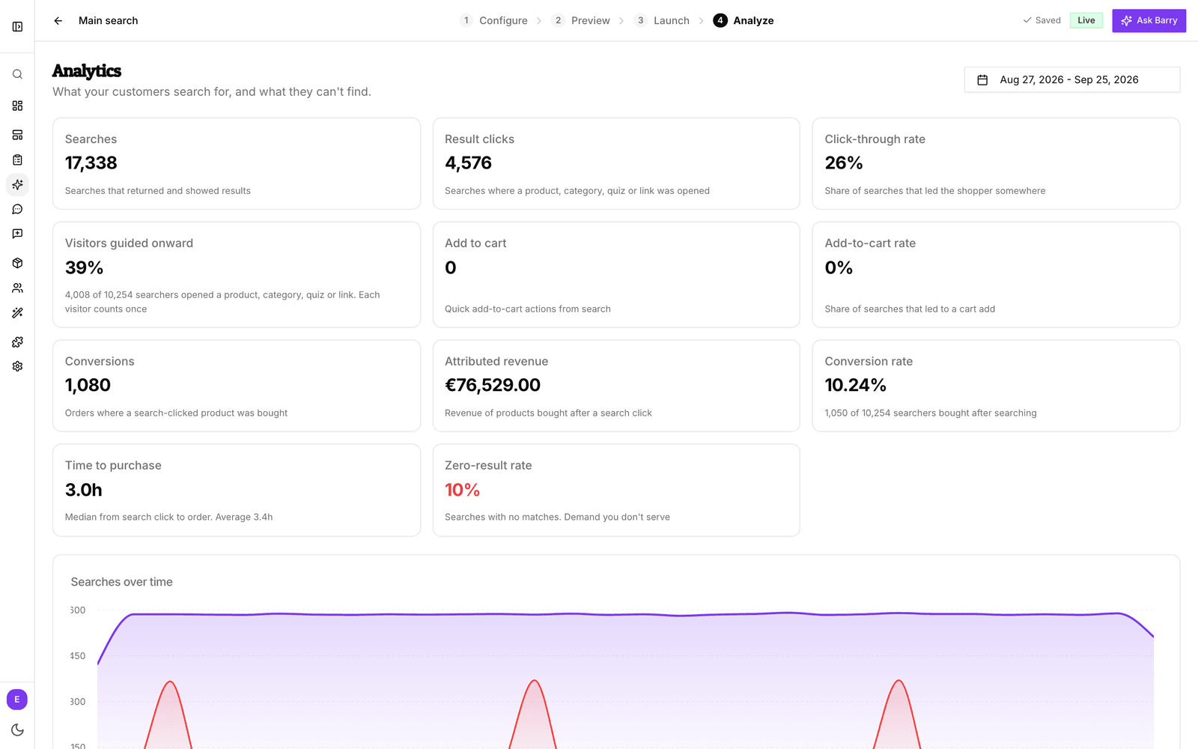Expand the sidebar panel toggle
The width and height of the screenshot is (1198, 749).
17,27
